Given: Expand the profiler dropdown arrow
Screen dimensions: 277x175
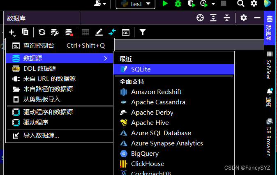Looking at the screenshot, I should pyautogui.click(x=213, y=4).
